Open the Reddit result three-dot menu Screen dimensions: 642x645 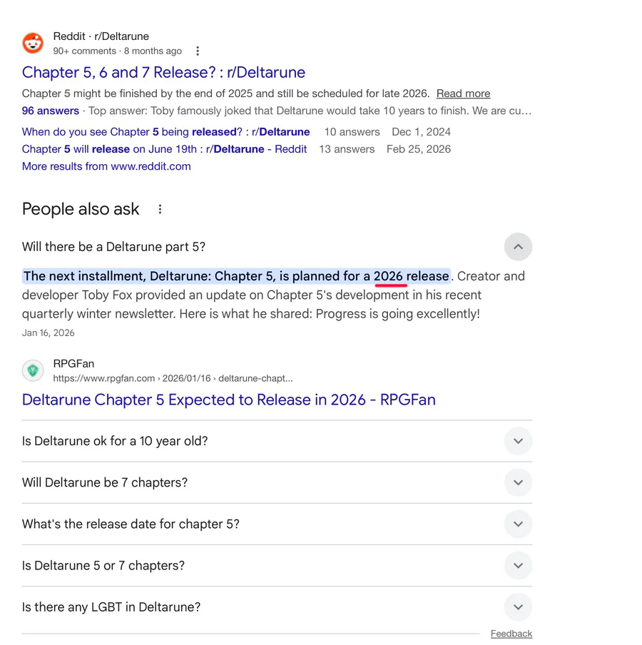pos(198,51)
